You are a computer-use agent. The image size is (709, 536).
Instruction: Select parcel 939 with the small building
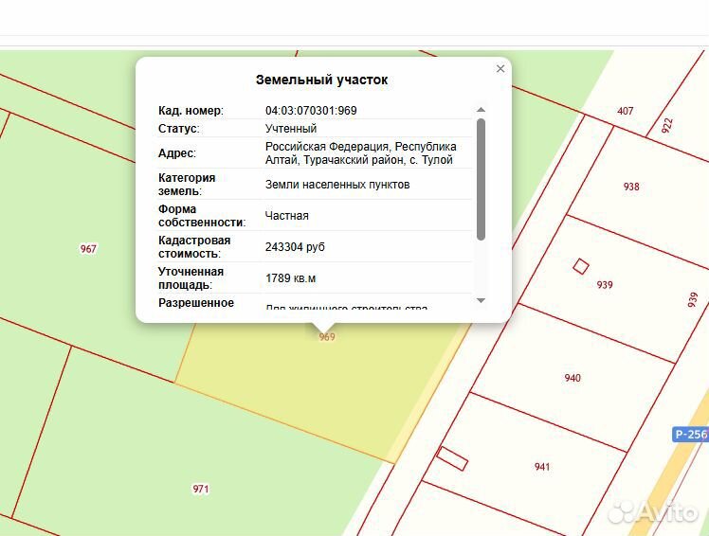pyautogui.click(x=605, y=285)
